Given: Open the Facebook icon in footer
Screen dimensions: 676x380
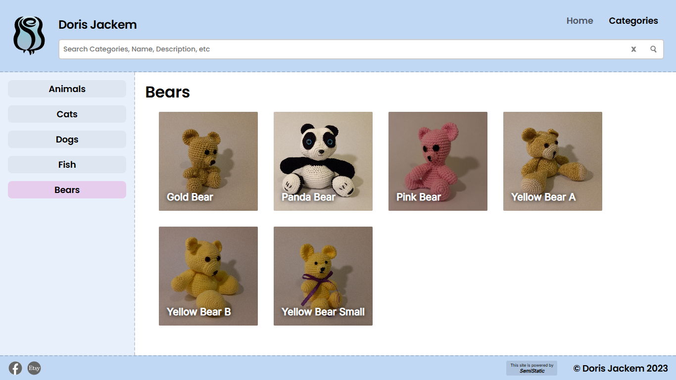Looking at the screenshot, I should (x=15, y=368).
